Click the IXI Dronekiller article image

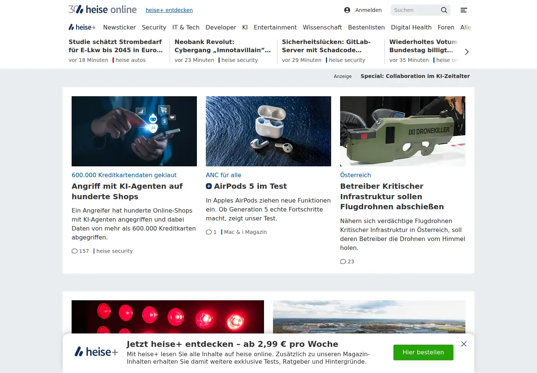pos(403,131)
